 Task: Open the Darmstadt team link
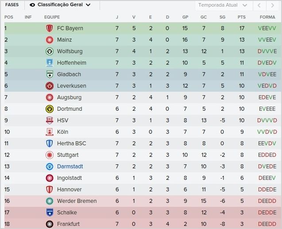click(x=70, y=167)
